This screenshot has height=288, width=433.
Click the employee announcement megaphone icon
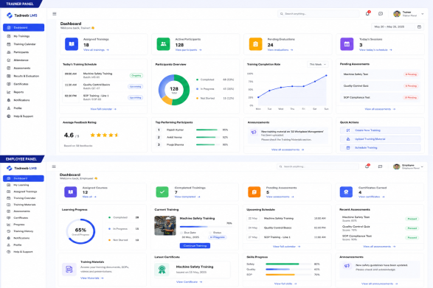pyautogui.click(x=347, y=266)
